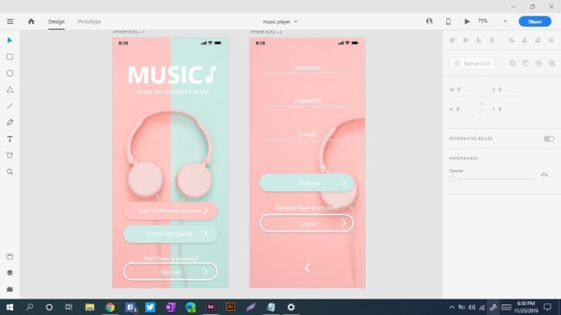
Task: Open Twitter from the taskbar
Action: (x=150, y=307)
